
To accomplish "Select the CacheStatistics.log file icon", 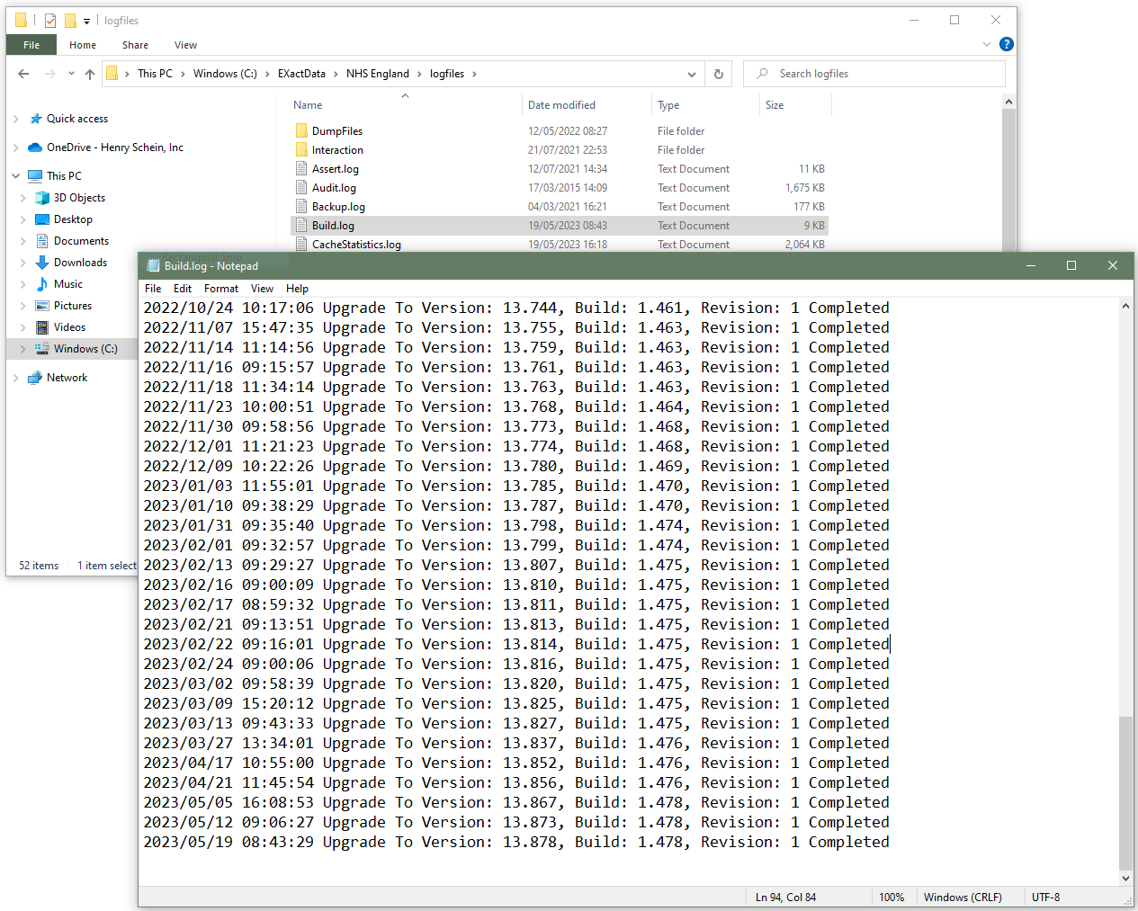I will 301,245.
